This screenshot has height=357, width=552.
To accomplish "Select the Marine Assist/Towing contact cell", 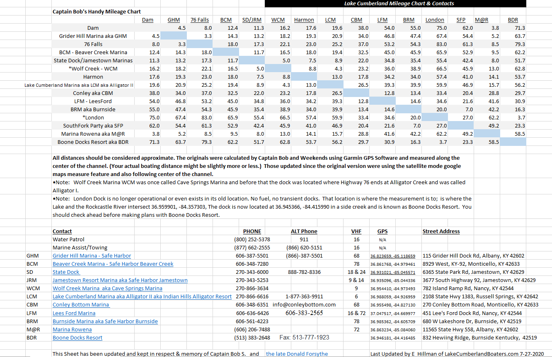I will coord(80,248).
